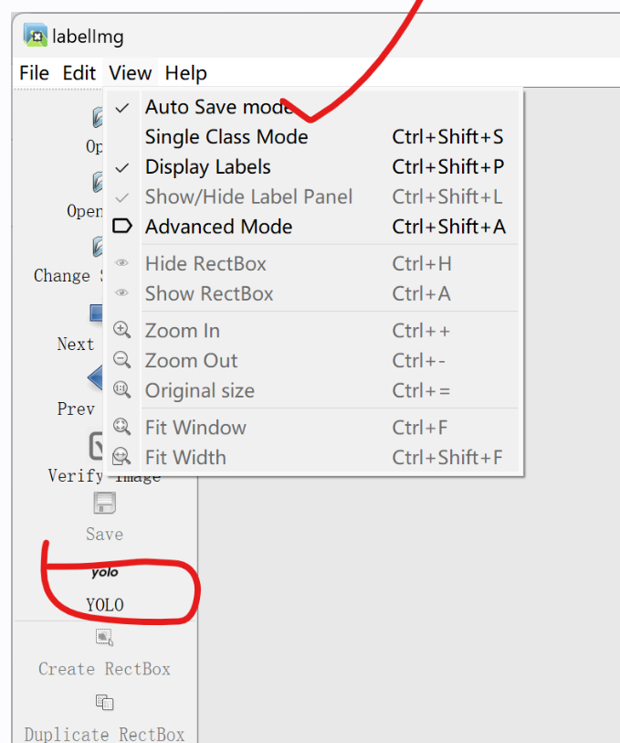Switch on Advanced Mode
620x743 pixels.
pos(218,227)
